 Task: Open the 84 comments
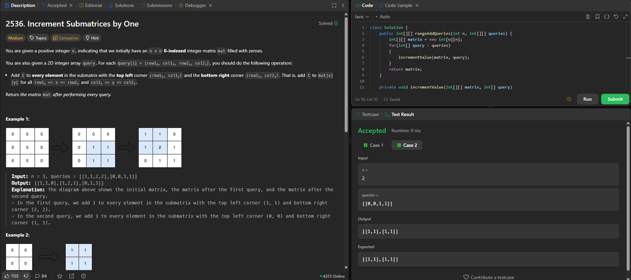42,276
